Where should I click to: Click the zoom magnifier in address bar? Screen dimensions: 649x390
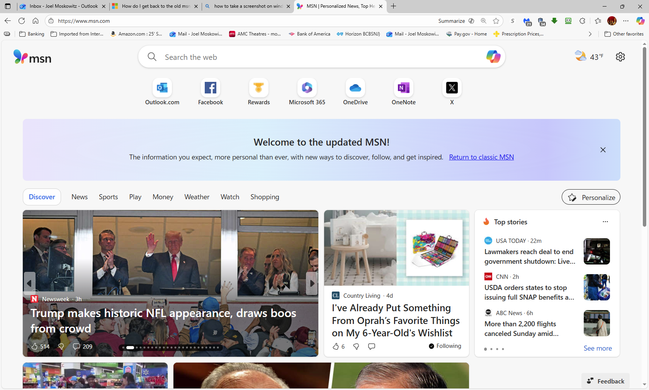484,21
